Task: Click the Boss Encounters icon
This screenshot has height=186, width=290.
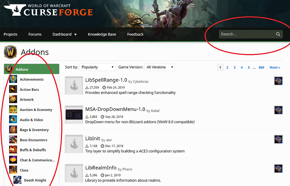Action: tap(13, 140)
